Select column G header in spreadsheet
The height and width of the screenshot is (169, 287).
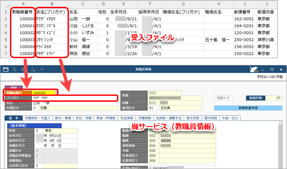point(183,4)
